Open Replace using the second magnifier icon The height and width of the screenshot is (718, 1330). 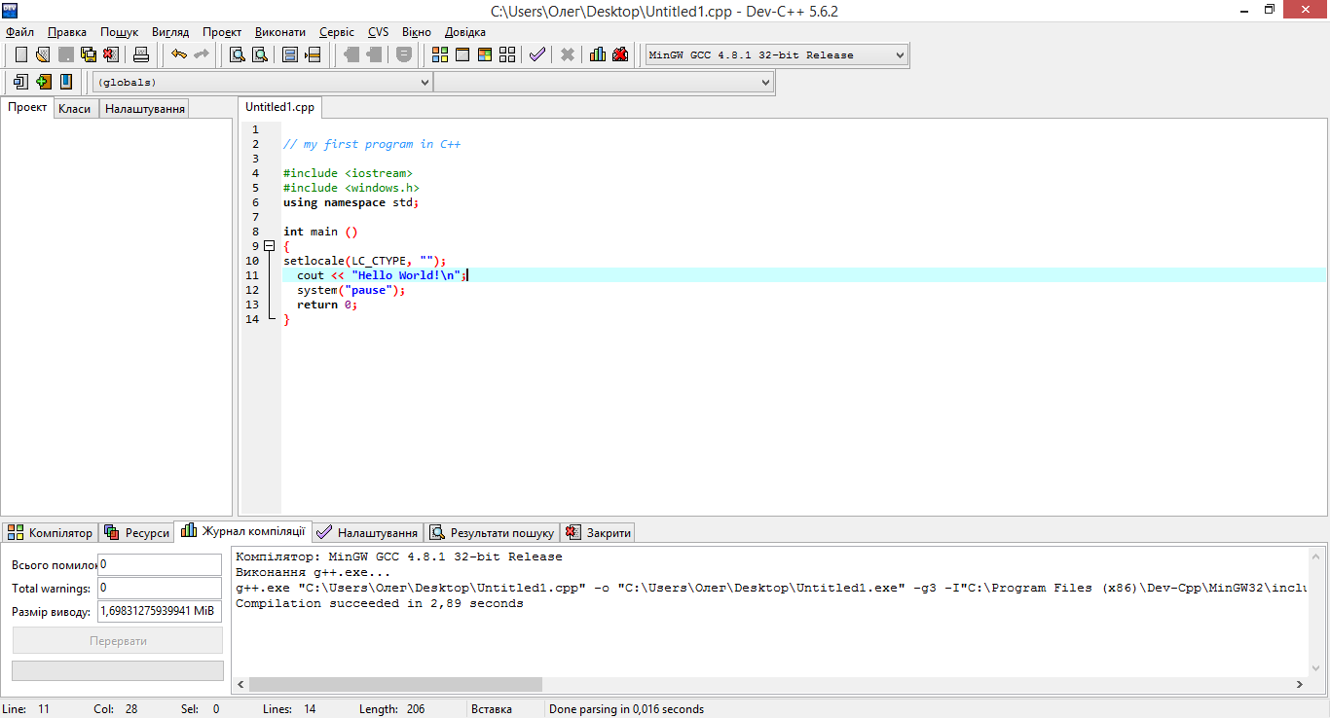click(x=260, y=54)
